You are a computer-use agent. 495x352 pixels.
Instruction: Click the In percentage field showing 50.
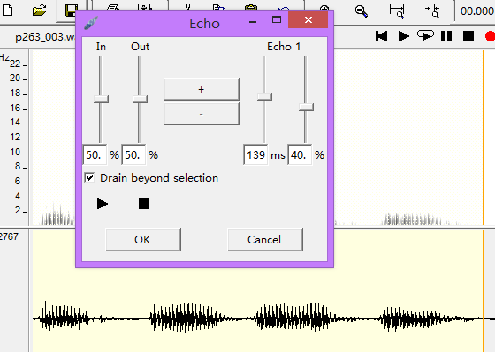point(95,154)
